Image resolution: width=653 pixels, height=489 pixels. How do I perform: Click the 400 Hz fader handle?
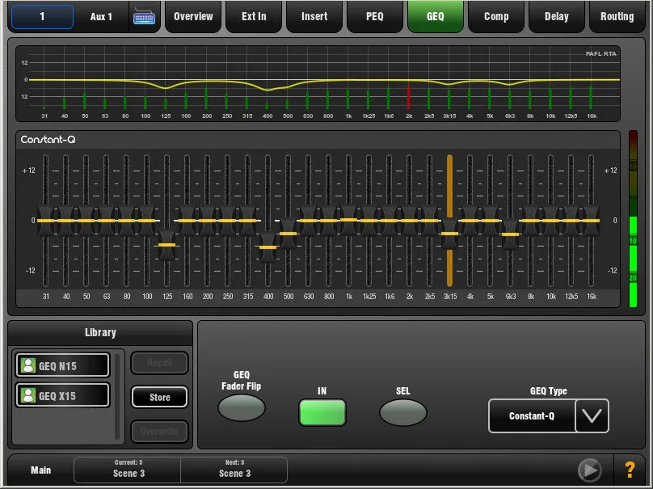coord(268,247)
